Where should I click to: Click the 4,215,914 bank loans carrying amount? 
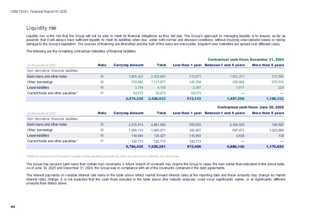coord(133,125)
